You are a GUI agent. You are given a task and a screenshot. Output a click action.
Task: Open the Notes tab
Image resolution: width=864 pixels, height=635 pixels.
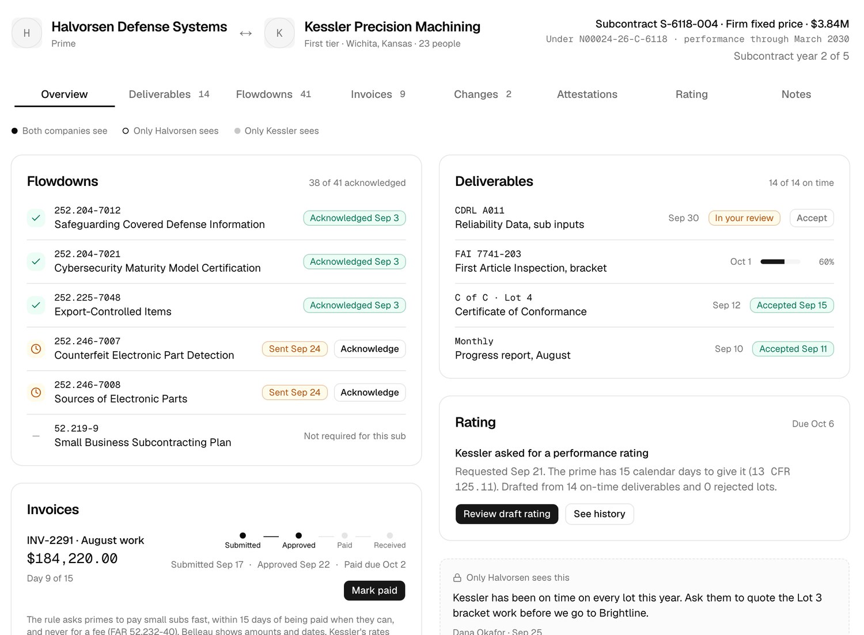(796, 94)
